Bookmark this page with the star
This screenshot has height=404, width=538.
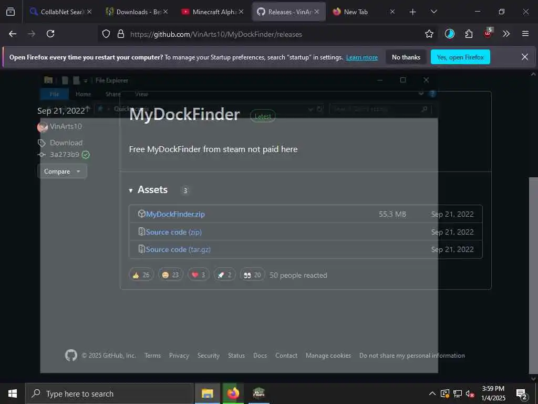429,34
